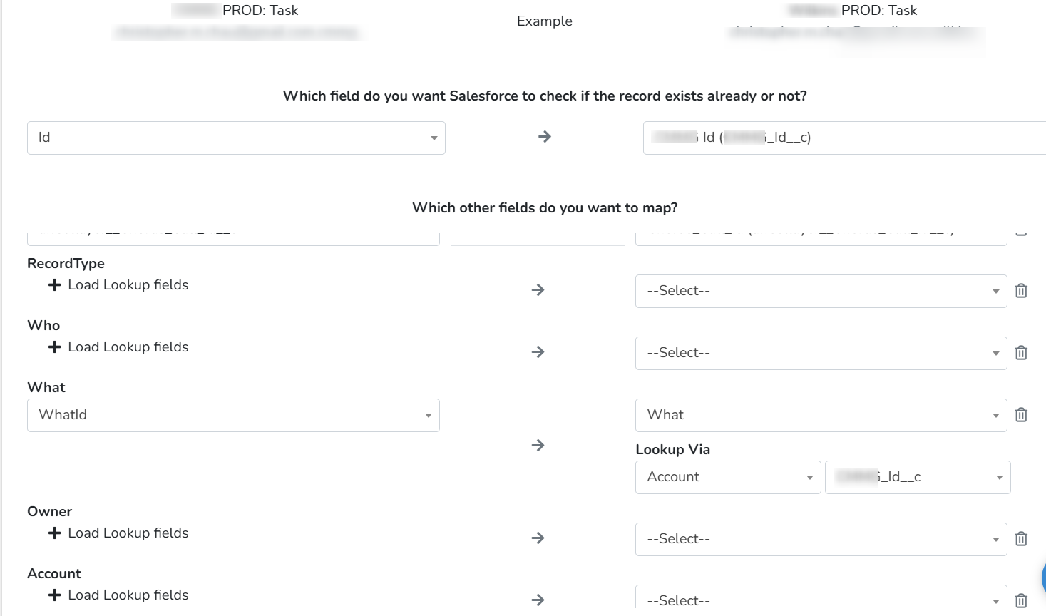1046x616 pixels.
Task: Click plus icon under RecordType
Action: tap(54, 285)
